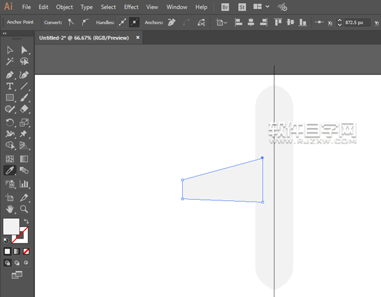381x297 pixels.
Task: Toggle show handles for selected anchors
Action: pyautogui.click(x=122, y=22)
